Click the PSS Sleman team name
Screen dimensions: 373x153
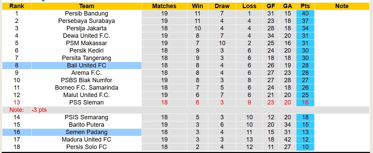86,102
